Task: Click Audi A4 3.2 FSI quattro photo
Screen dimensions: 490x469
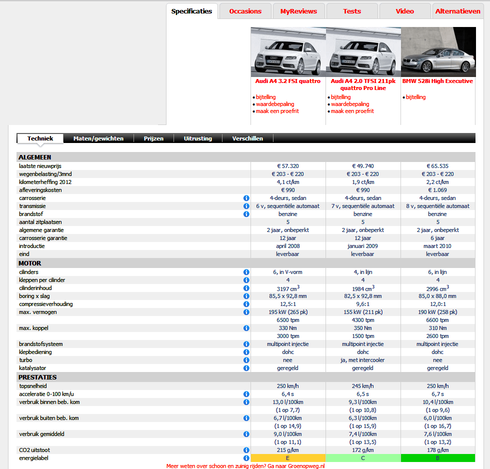Action: (288, 52)
